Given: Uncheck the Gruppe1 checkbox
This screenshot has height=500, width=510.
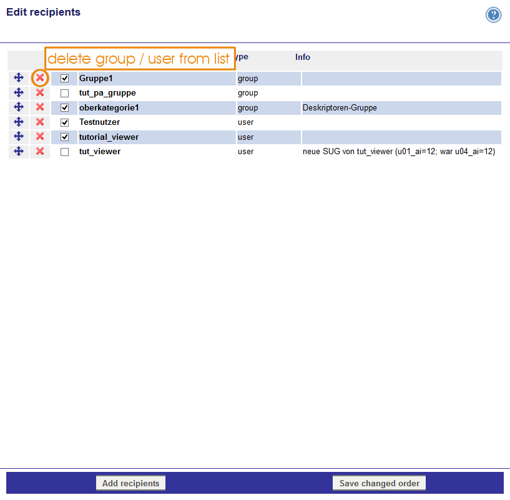Looking at the screenshot, I should tap(65, 79).
